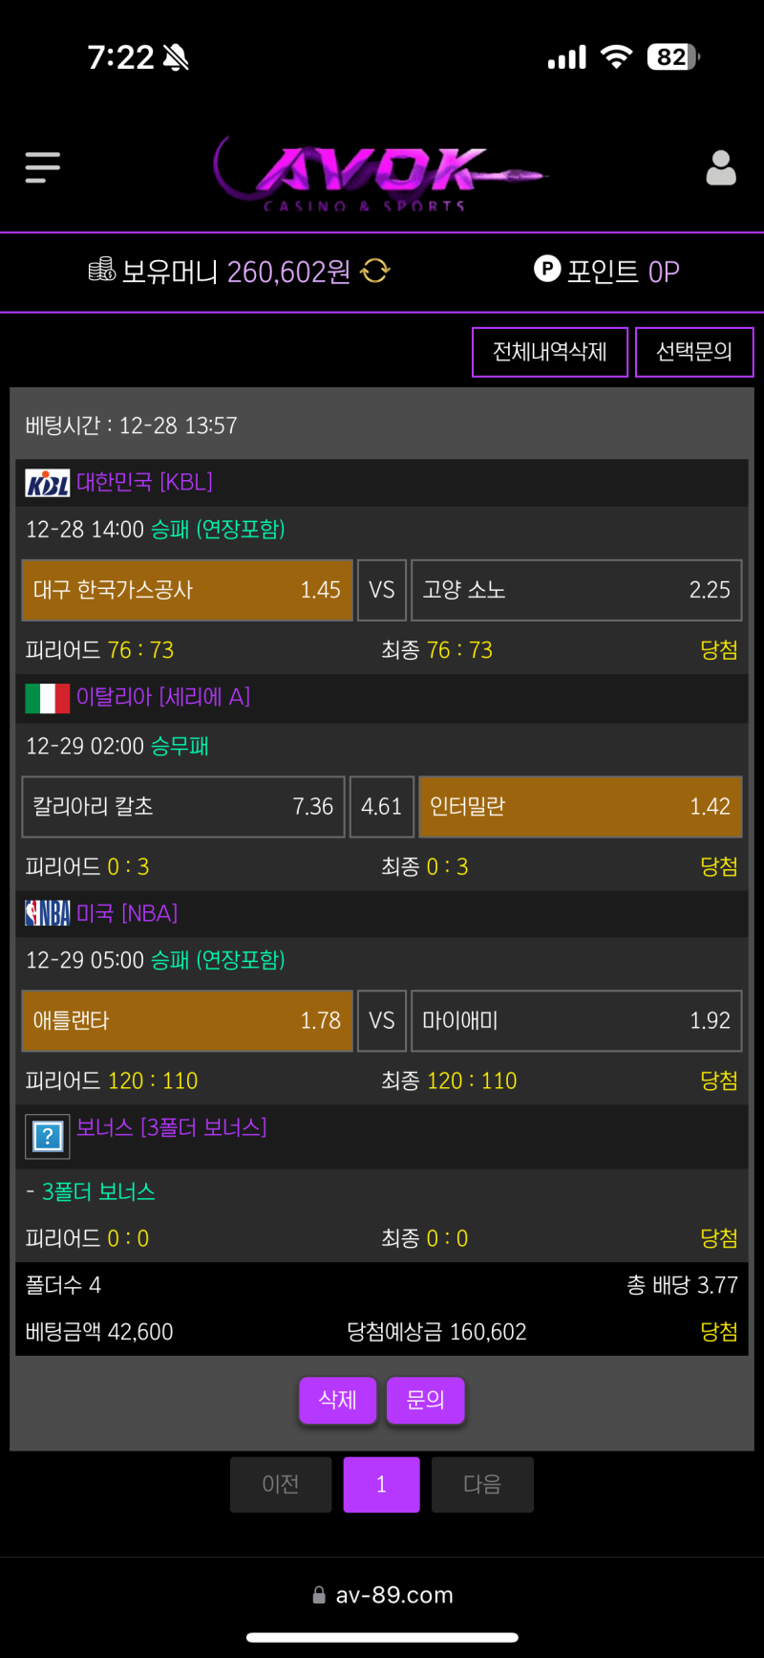Go to the 이전 page
Viewport: 764px width, 1658px height.
pyautogui.click(x=281, y=1484)
